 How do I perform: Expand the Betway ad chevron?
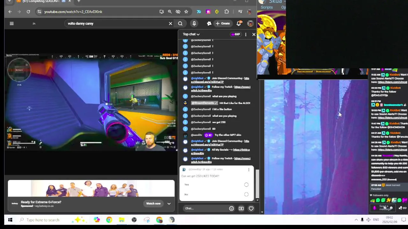[169, 204]
